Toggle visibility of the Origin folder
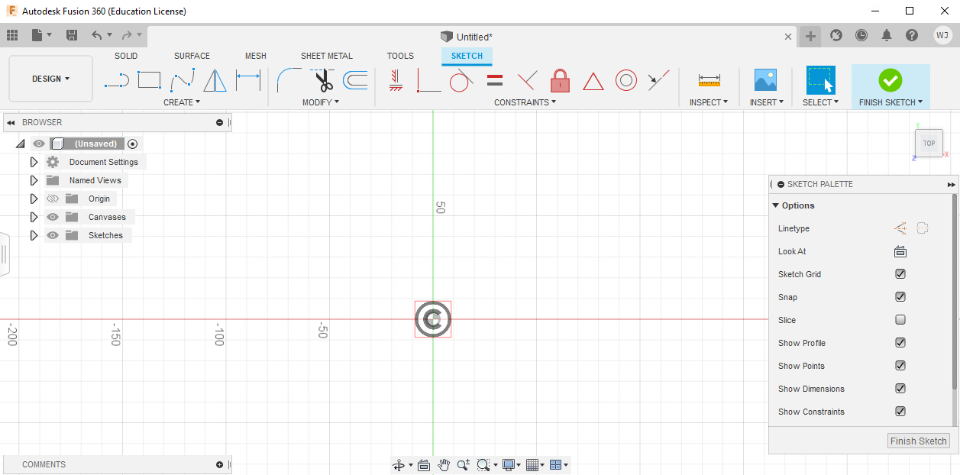 (52, 198)
